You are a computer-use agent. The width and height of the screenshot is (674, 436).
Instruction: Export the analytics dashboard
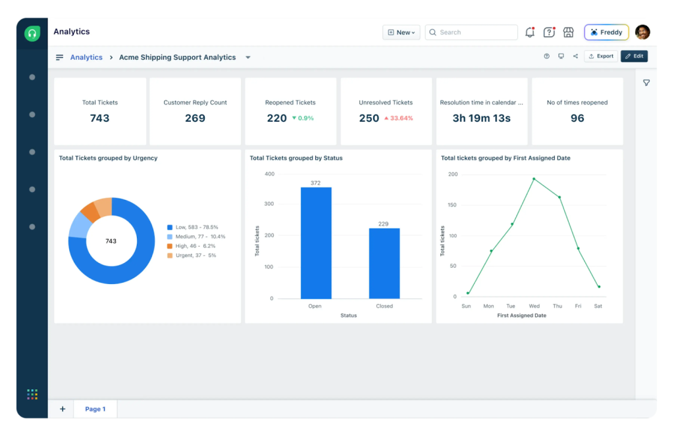tap(600, 56)
